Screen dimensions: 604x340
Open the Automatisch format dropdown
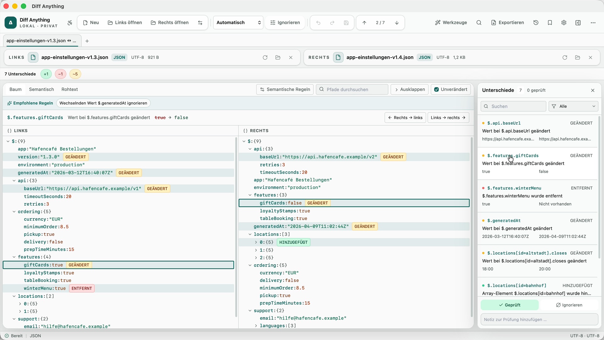pyautogui.click(x=238, y=23)
